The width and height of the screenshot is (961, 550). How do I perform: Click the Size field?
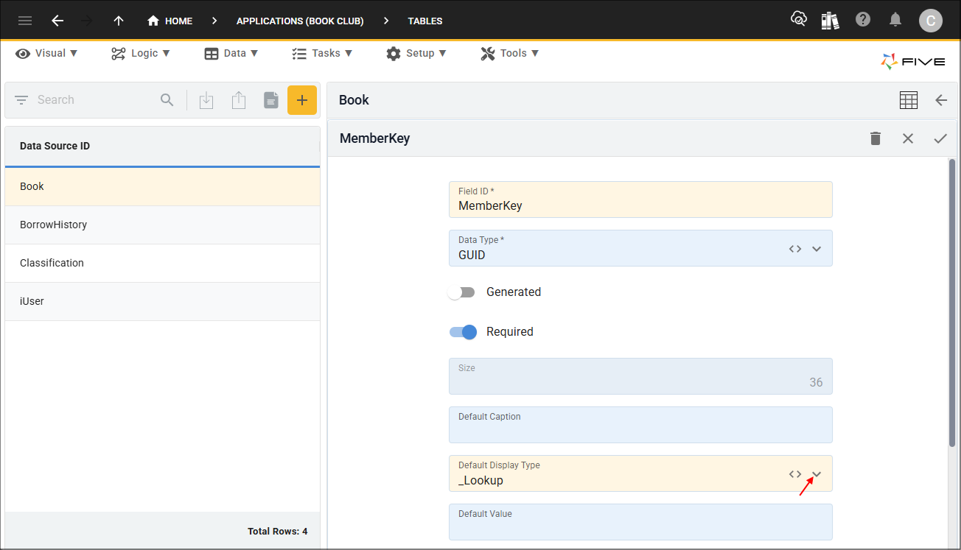click(x=640, y=376)
